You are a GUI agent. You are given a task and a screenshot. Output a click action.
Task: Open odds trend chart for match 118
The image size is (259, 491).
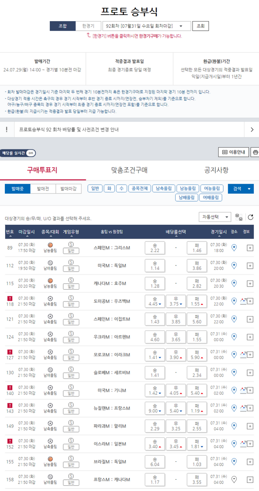[x=243, y=301]
